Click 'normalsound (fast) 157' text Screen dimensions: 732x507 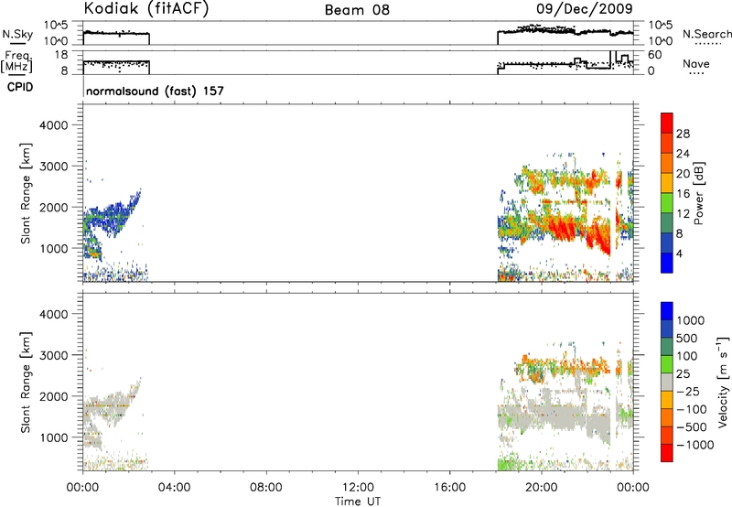(x=155, y=91)
